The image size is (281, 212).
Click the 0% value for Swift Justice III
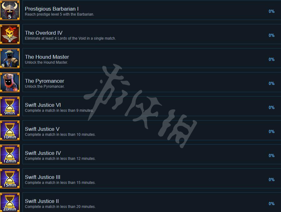click(x=272, y=180)
